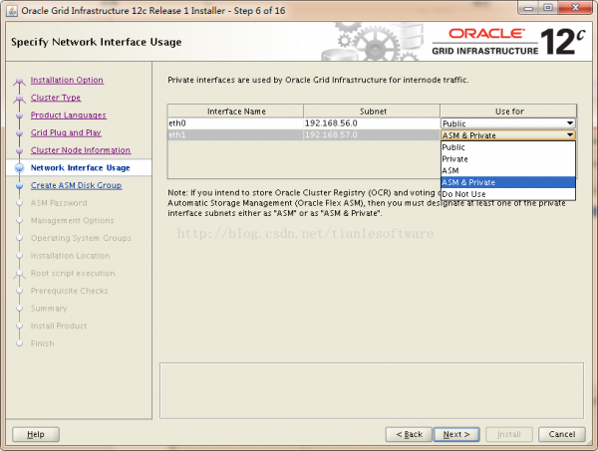Open Cluster Node Information step
Viewport: 598px width, 451px height.
(x=81, y=150)
